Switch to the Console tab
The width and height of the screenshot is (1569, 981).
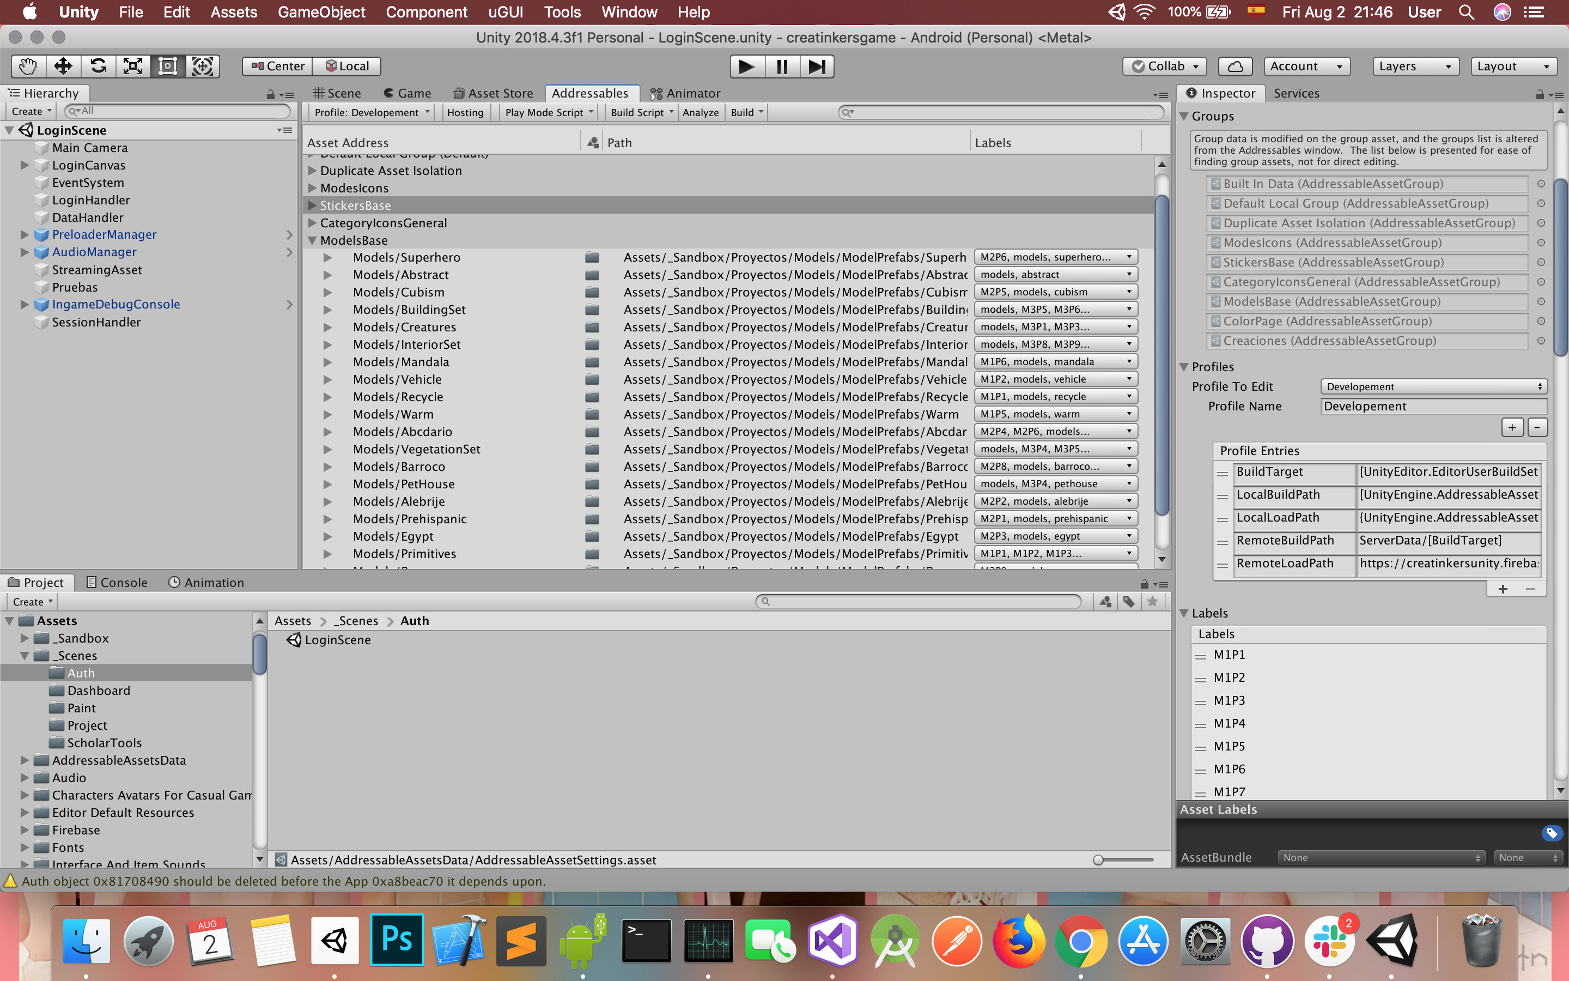[x=117, y=582]
